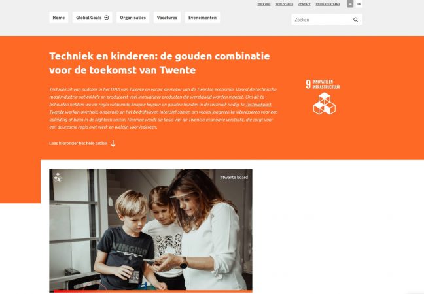Click the down arrow beside 'Lees hieronder'
Screen dimensions: 424x294
(113, 143)
